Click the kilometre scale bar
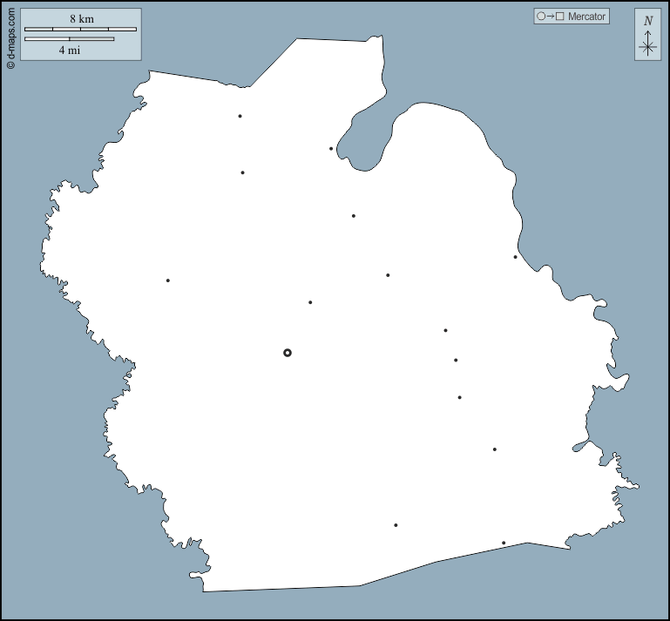 80,30
